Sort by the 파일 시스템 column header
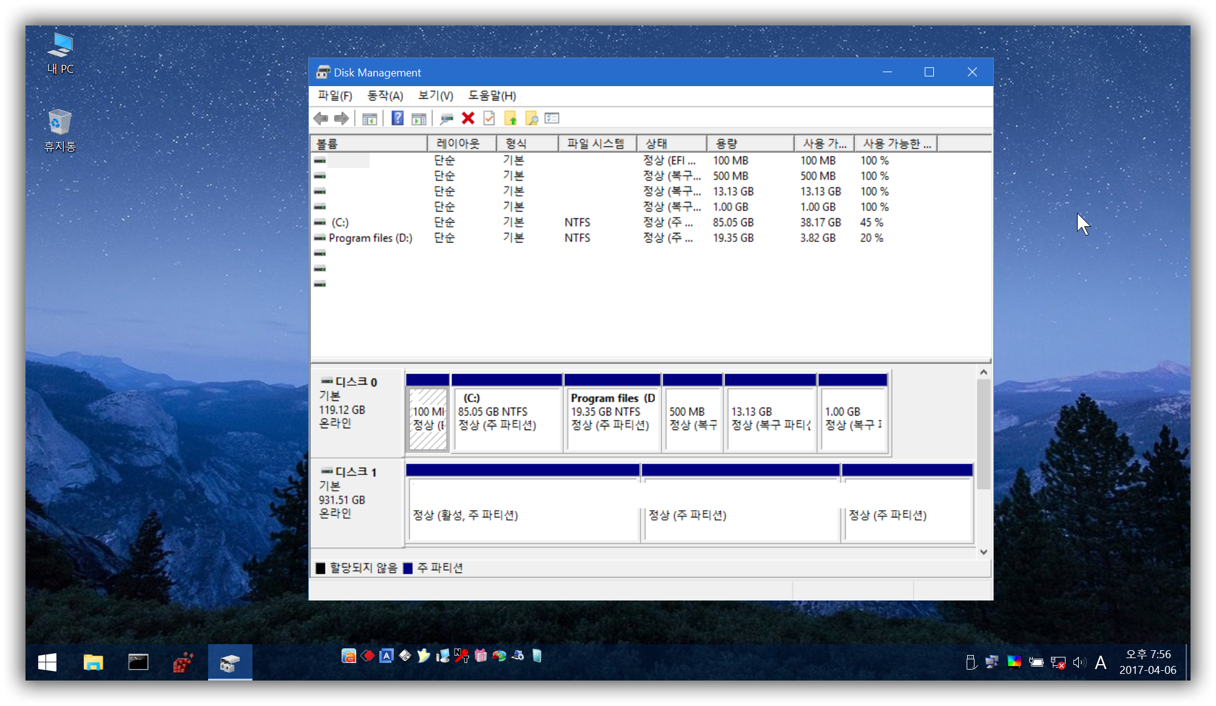The height and width of the screenshot is (706, 1216). [598, 144]
